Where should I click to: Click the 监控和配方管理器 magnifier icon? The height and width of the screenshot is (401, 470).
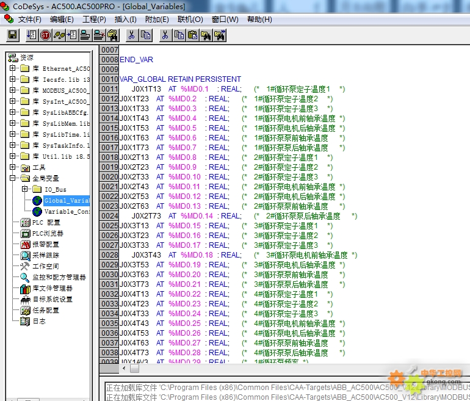(x=25, y=277)
